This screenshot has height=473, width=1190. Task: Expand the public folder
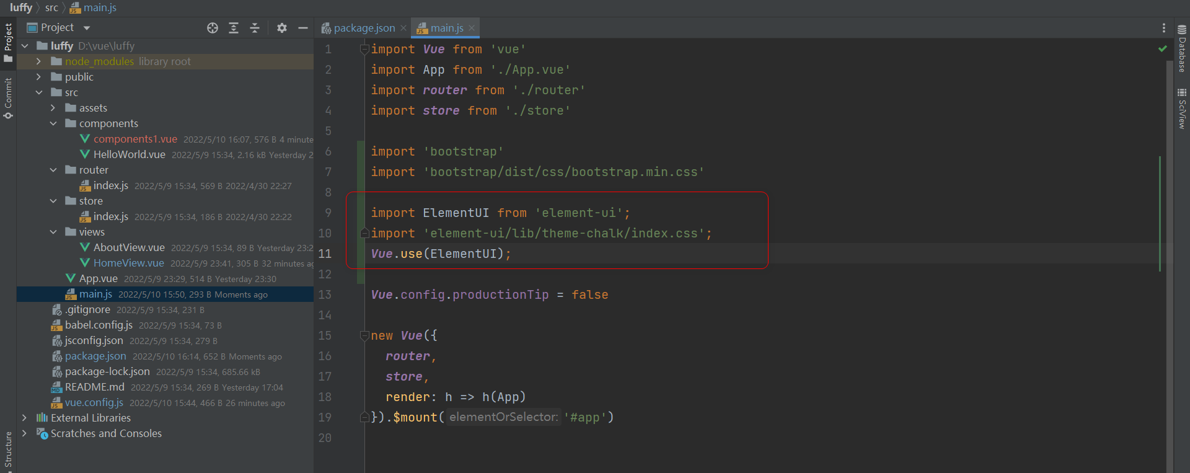coord(38,77)
